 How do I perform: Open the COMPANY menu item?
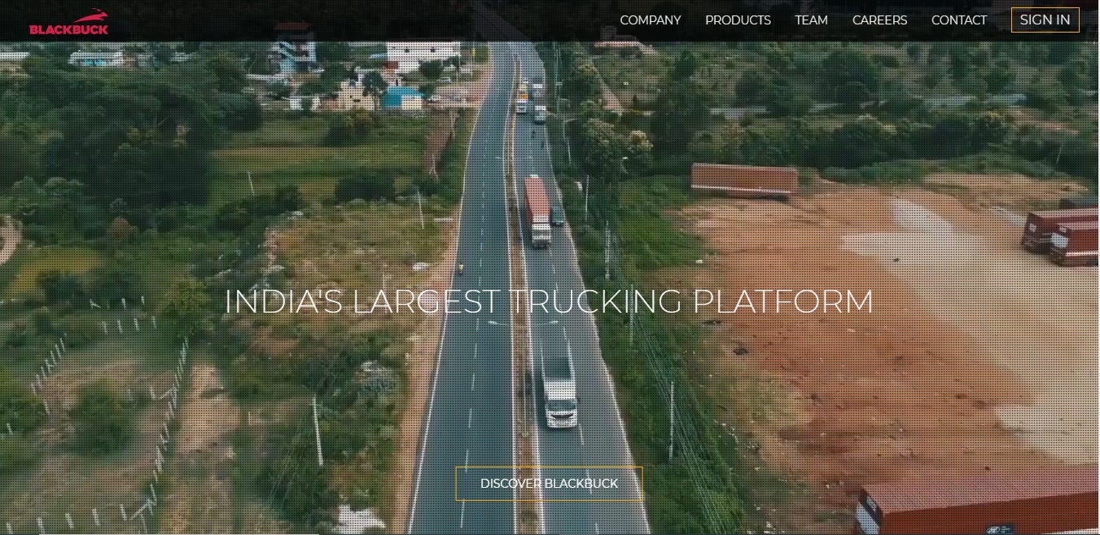coord(651,20)
